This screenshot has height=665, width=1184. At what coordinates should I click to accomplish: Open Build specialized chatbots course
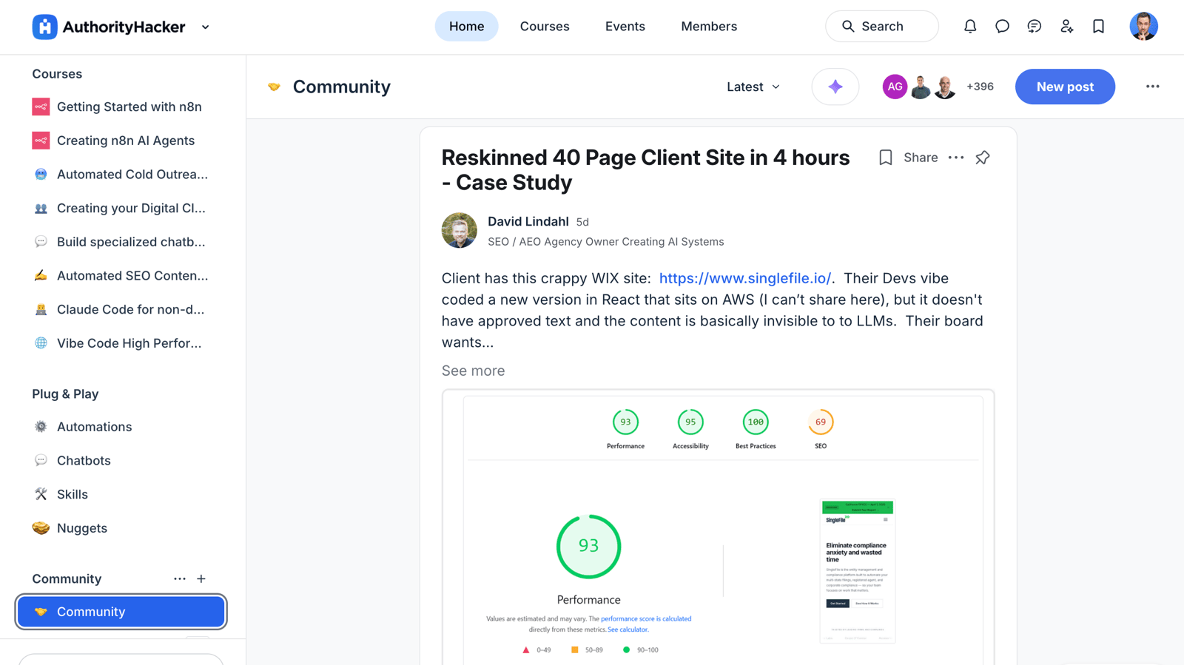tap(121, 242)
